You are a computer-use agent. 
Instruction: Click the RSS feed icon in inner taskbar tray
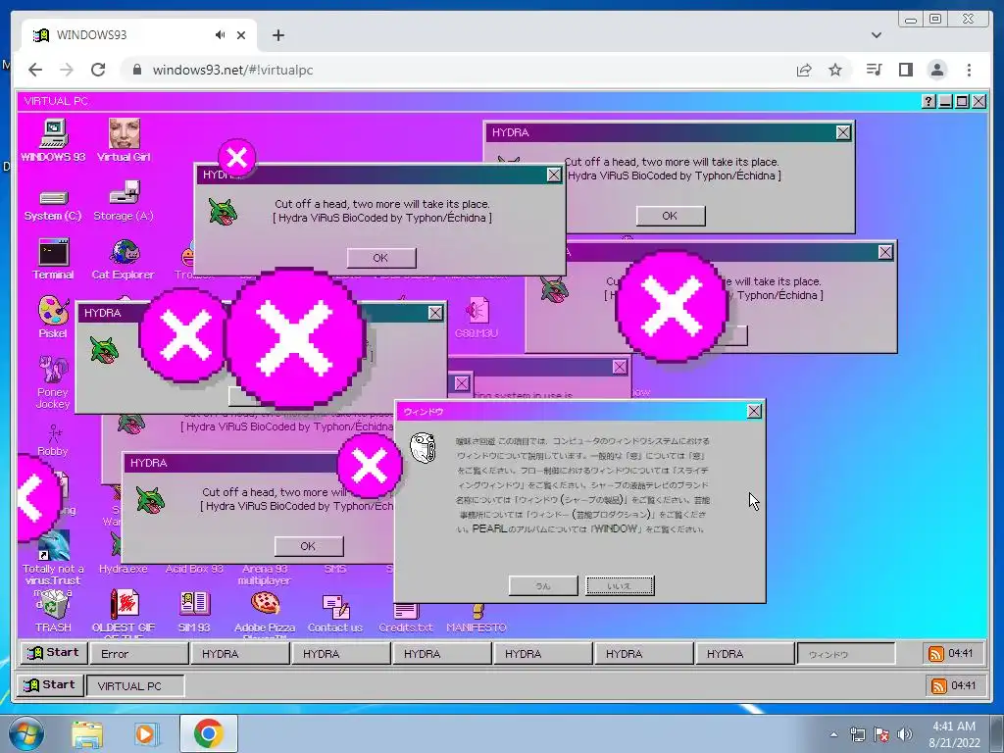pyautogui.click(x=935, y=654)
